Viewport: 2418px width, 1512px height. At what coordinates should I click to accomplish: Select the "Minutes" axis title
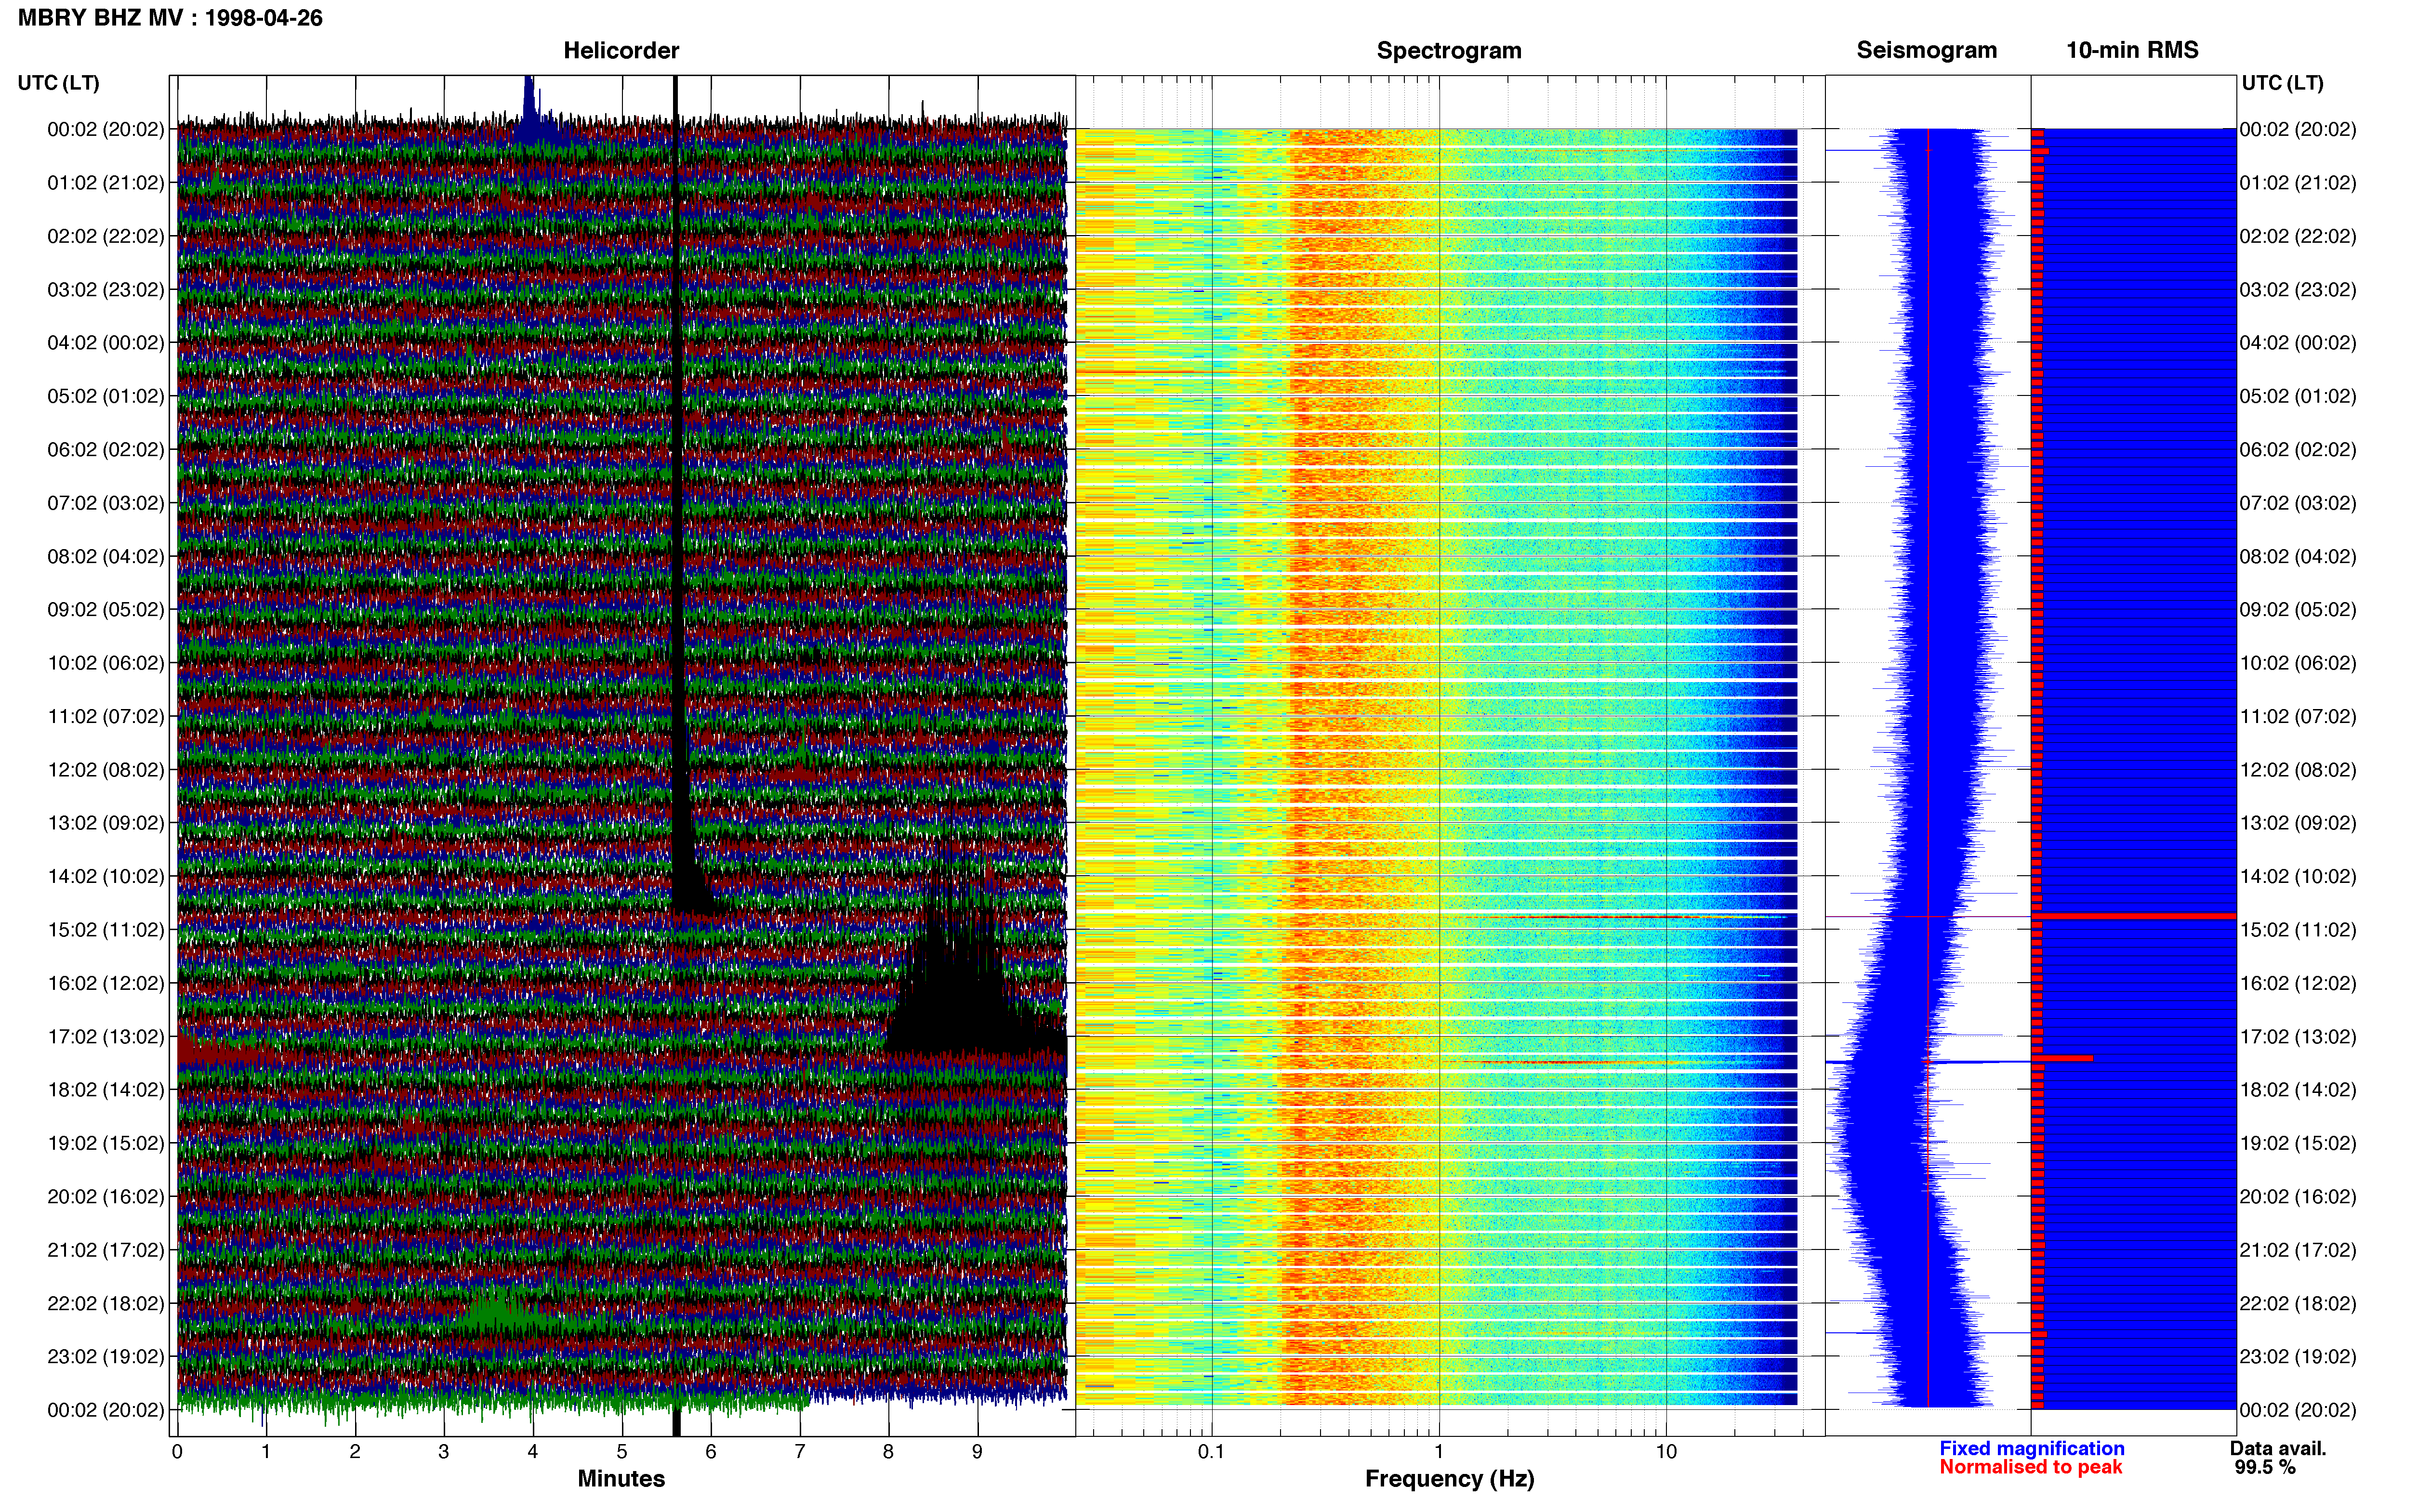[621, 1478]
